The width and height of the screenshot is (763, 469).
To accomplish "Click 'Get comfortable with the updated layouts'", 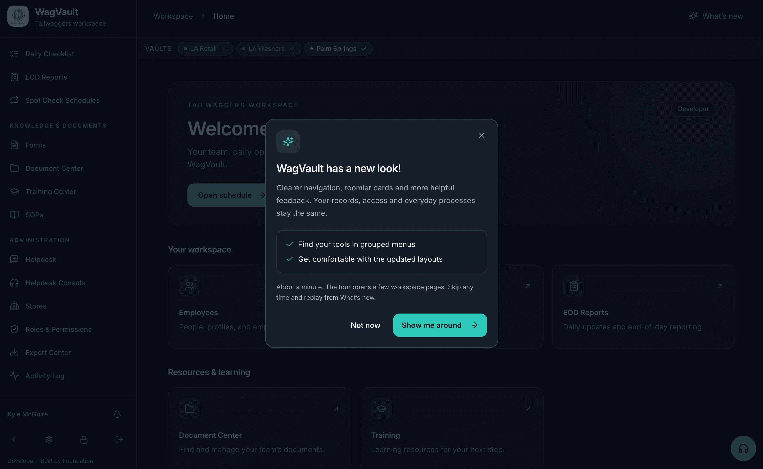I will point(370,259).
